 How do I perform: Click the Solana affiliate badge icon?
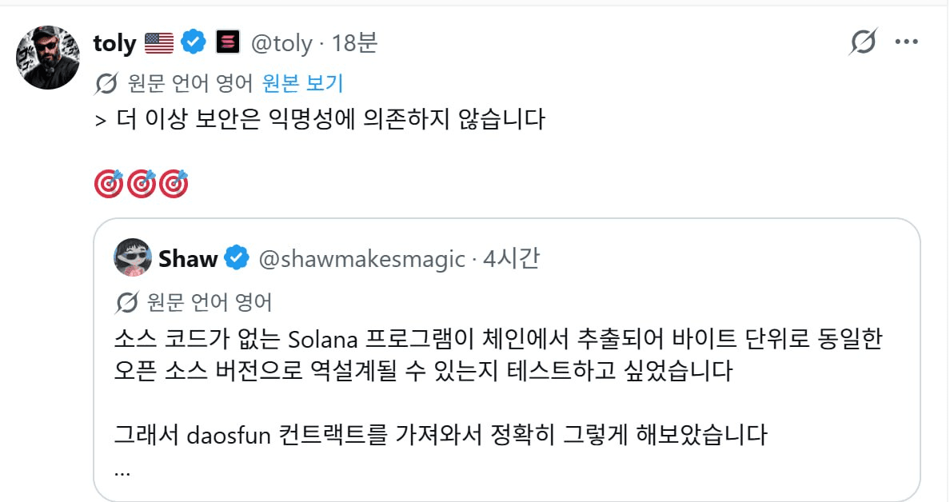229,42
